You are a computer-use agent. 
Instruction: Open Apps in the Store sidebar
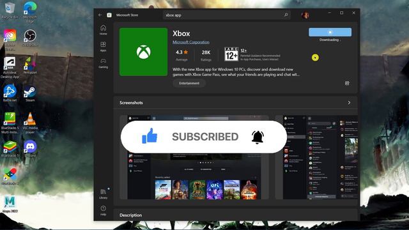pyautogui.click(x=104, y=47)
